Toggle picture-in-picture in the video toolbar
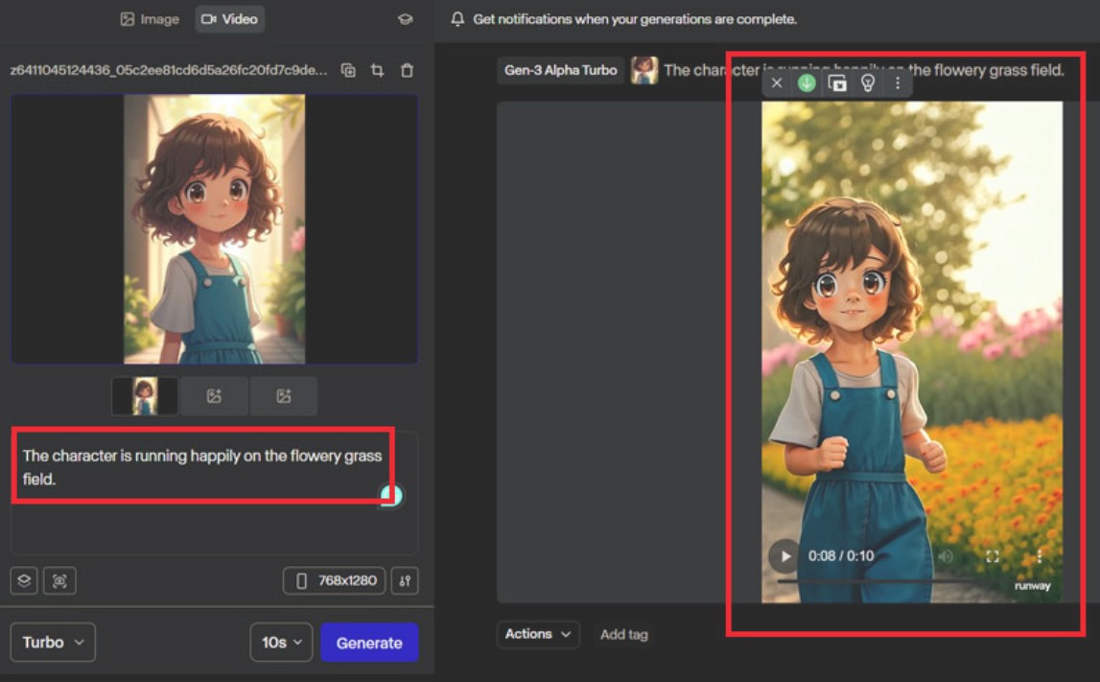 pyautogui.click(x=837, y=83)
